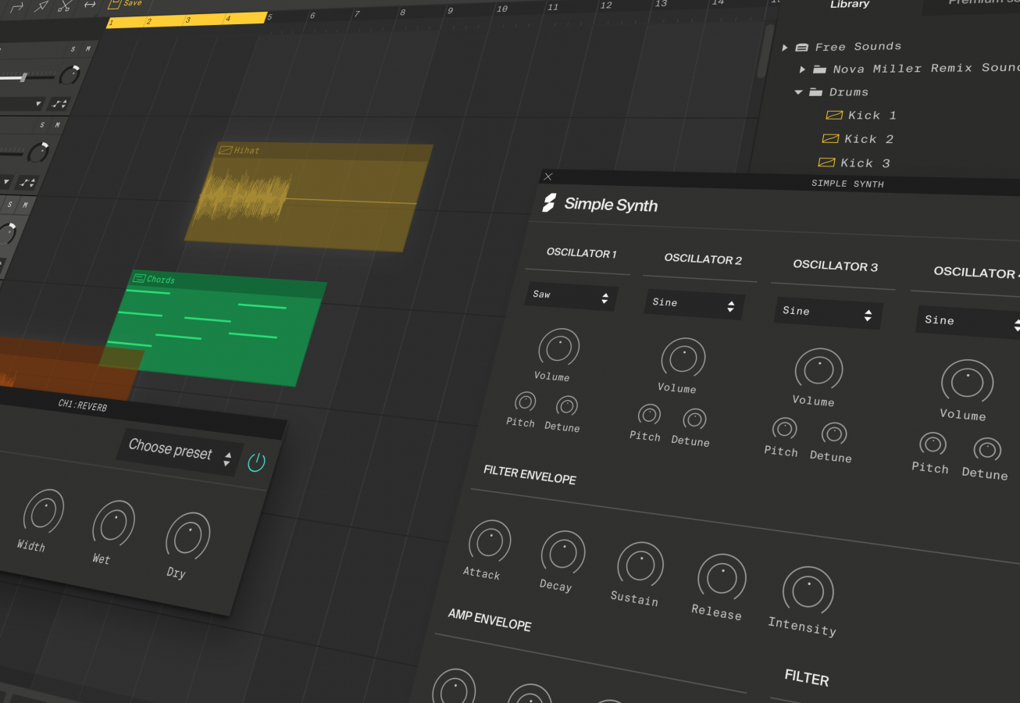Expand the Nova Miller Remix Sounds folder

(803, 69)
